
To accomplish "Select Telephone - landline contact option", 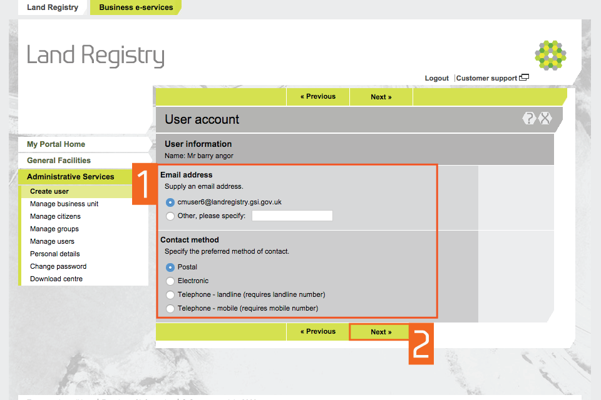I will click(170, 295).
